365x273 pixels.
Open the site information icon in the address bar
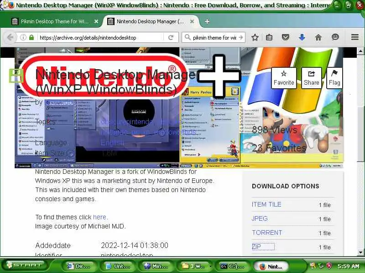click(x=23, y=37)
